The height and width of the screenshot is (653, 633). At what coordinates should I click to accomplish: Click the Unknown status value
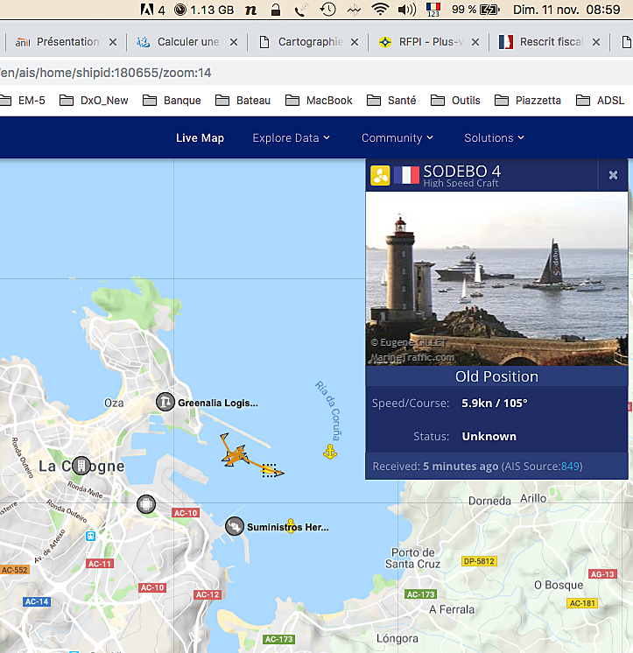(x=489, y=437)
